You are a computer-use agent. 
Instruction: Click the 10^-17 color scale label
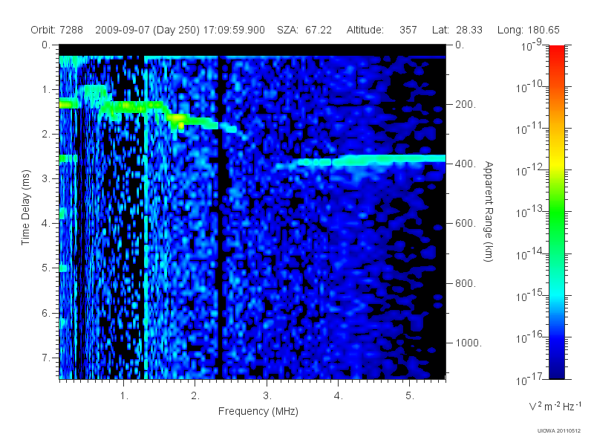coord(529,379)
